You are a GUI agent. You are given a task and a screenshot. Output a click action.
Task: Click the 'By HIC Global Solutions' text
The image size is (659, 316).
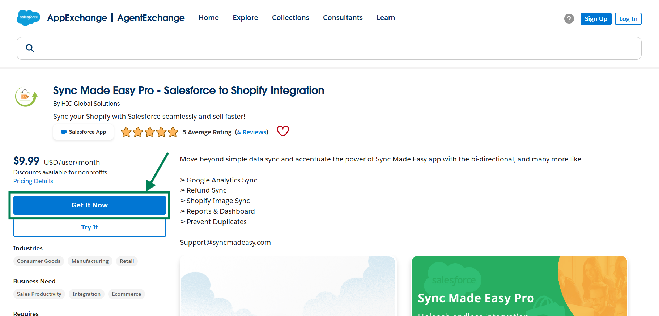(86, 104)
